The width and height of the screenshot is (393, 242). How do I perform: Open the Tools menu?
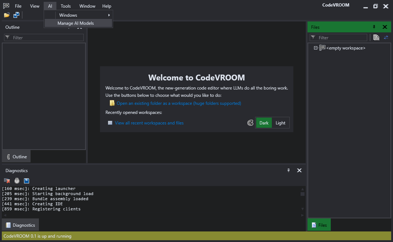pos(65,6)
